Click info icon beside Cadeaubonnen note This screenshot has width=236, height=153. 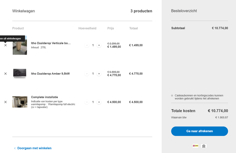pyautogui.click(x=172, y=96)
